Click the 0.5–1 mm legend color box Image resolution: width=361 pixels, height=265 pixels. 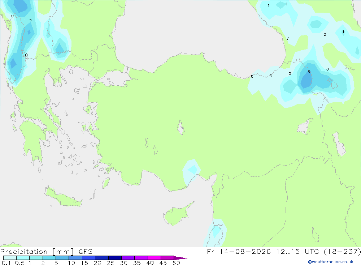click(23, 258)
